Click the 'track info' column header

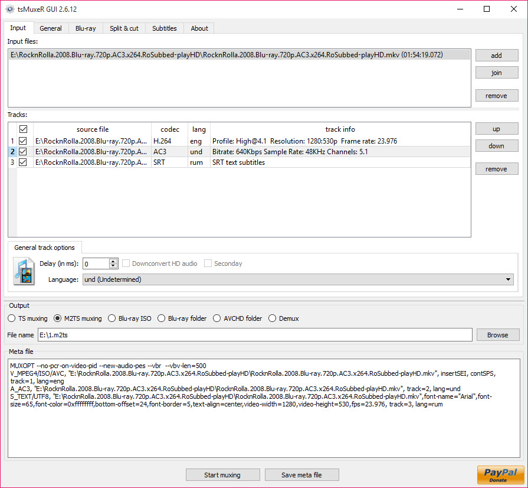(x=340, y=129)
